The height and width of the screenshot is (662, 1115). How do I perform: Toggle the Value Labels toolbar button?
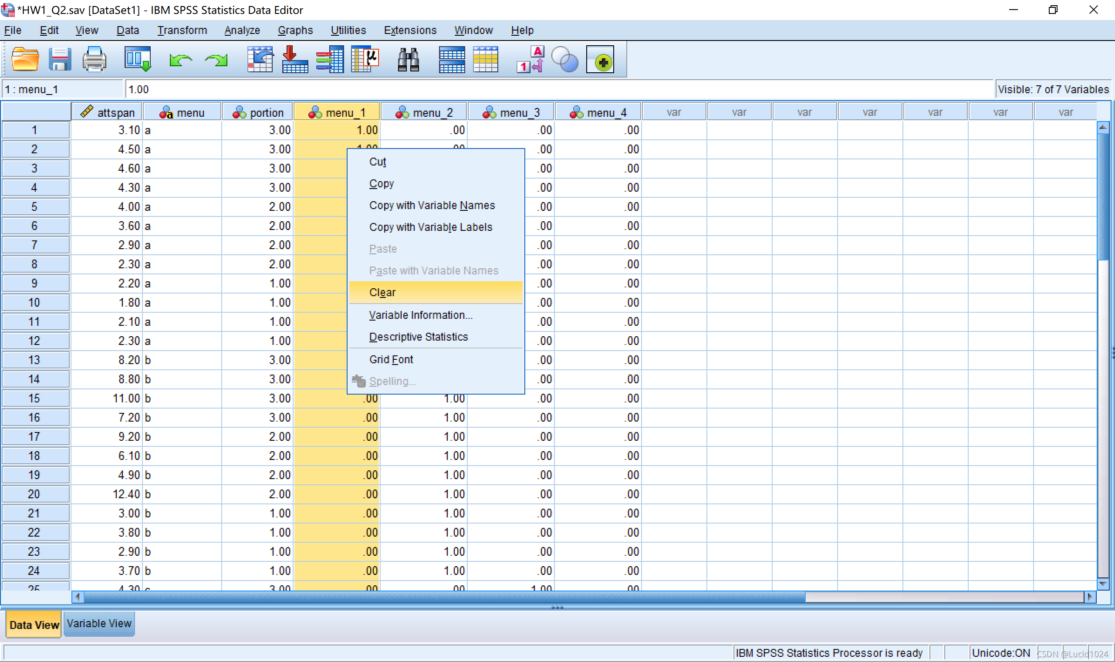tap(530, 59)
